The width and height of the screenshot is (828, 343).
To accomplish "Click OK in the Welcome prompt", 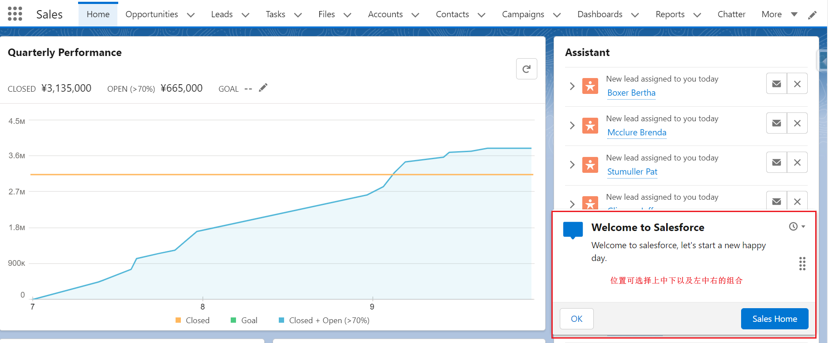I will [577, 319].
